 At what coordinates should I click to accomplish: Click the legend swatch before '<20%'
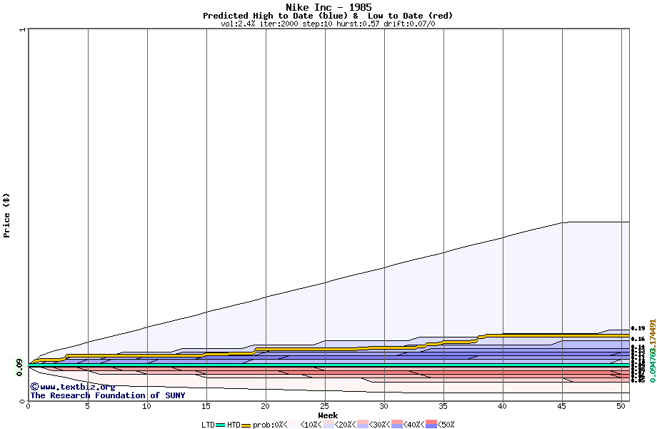point(328,425)
